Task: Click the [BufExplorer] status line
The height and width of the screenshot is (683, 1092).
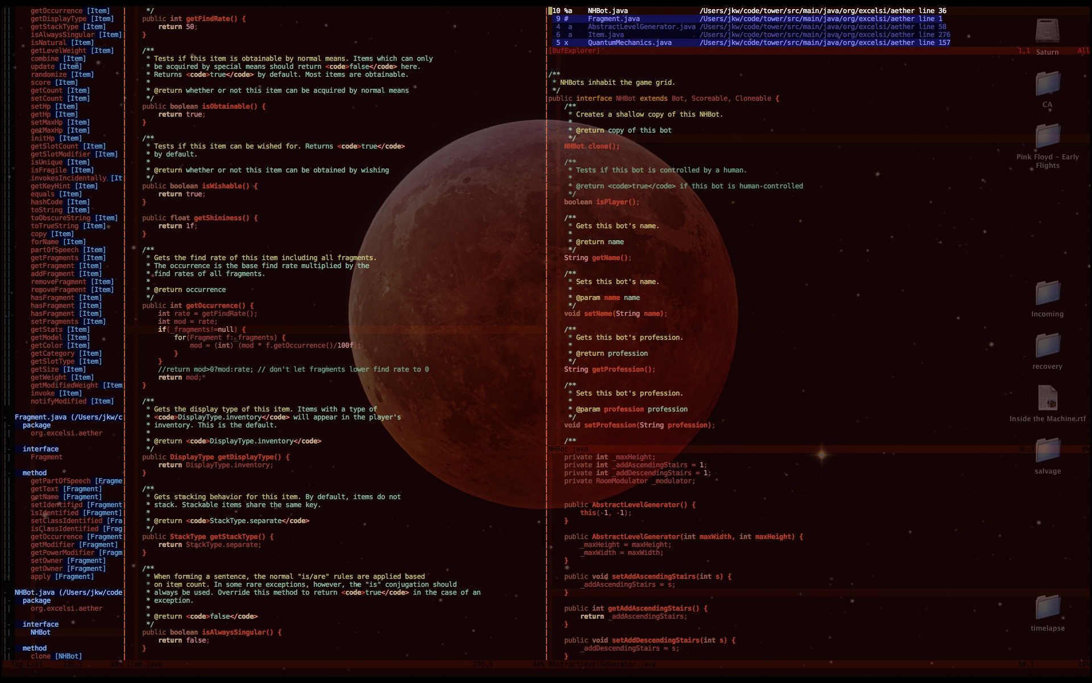Action: tap(574, 51)
